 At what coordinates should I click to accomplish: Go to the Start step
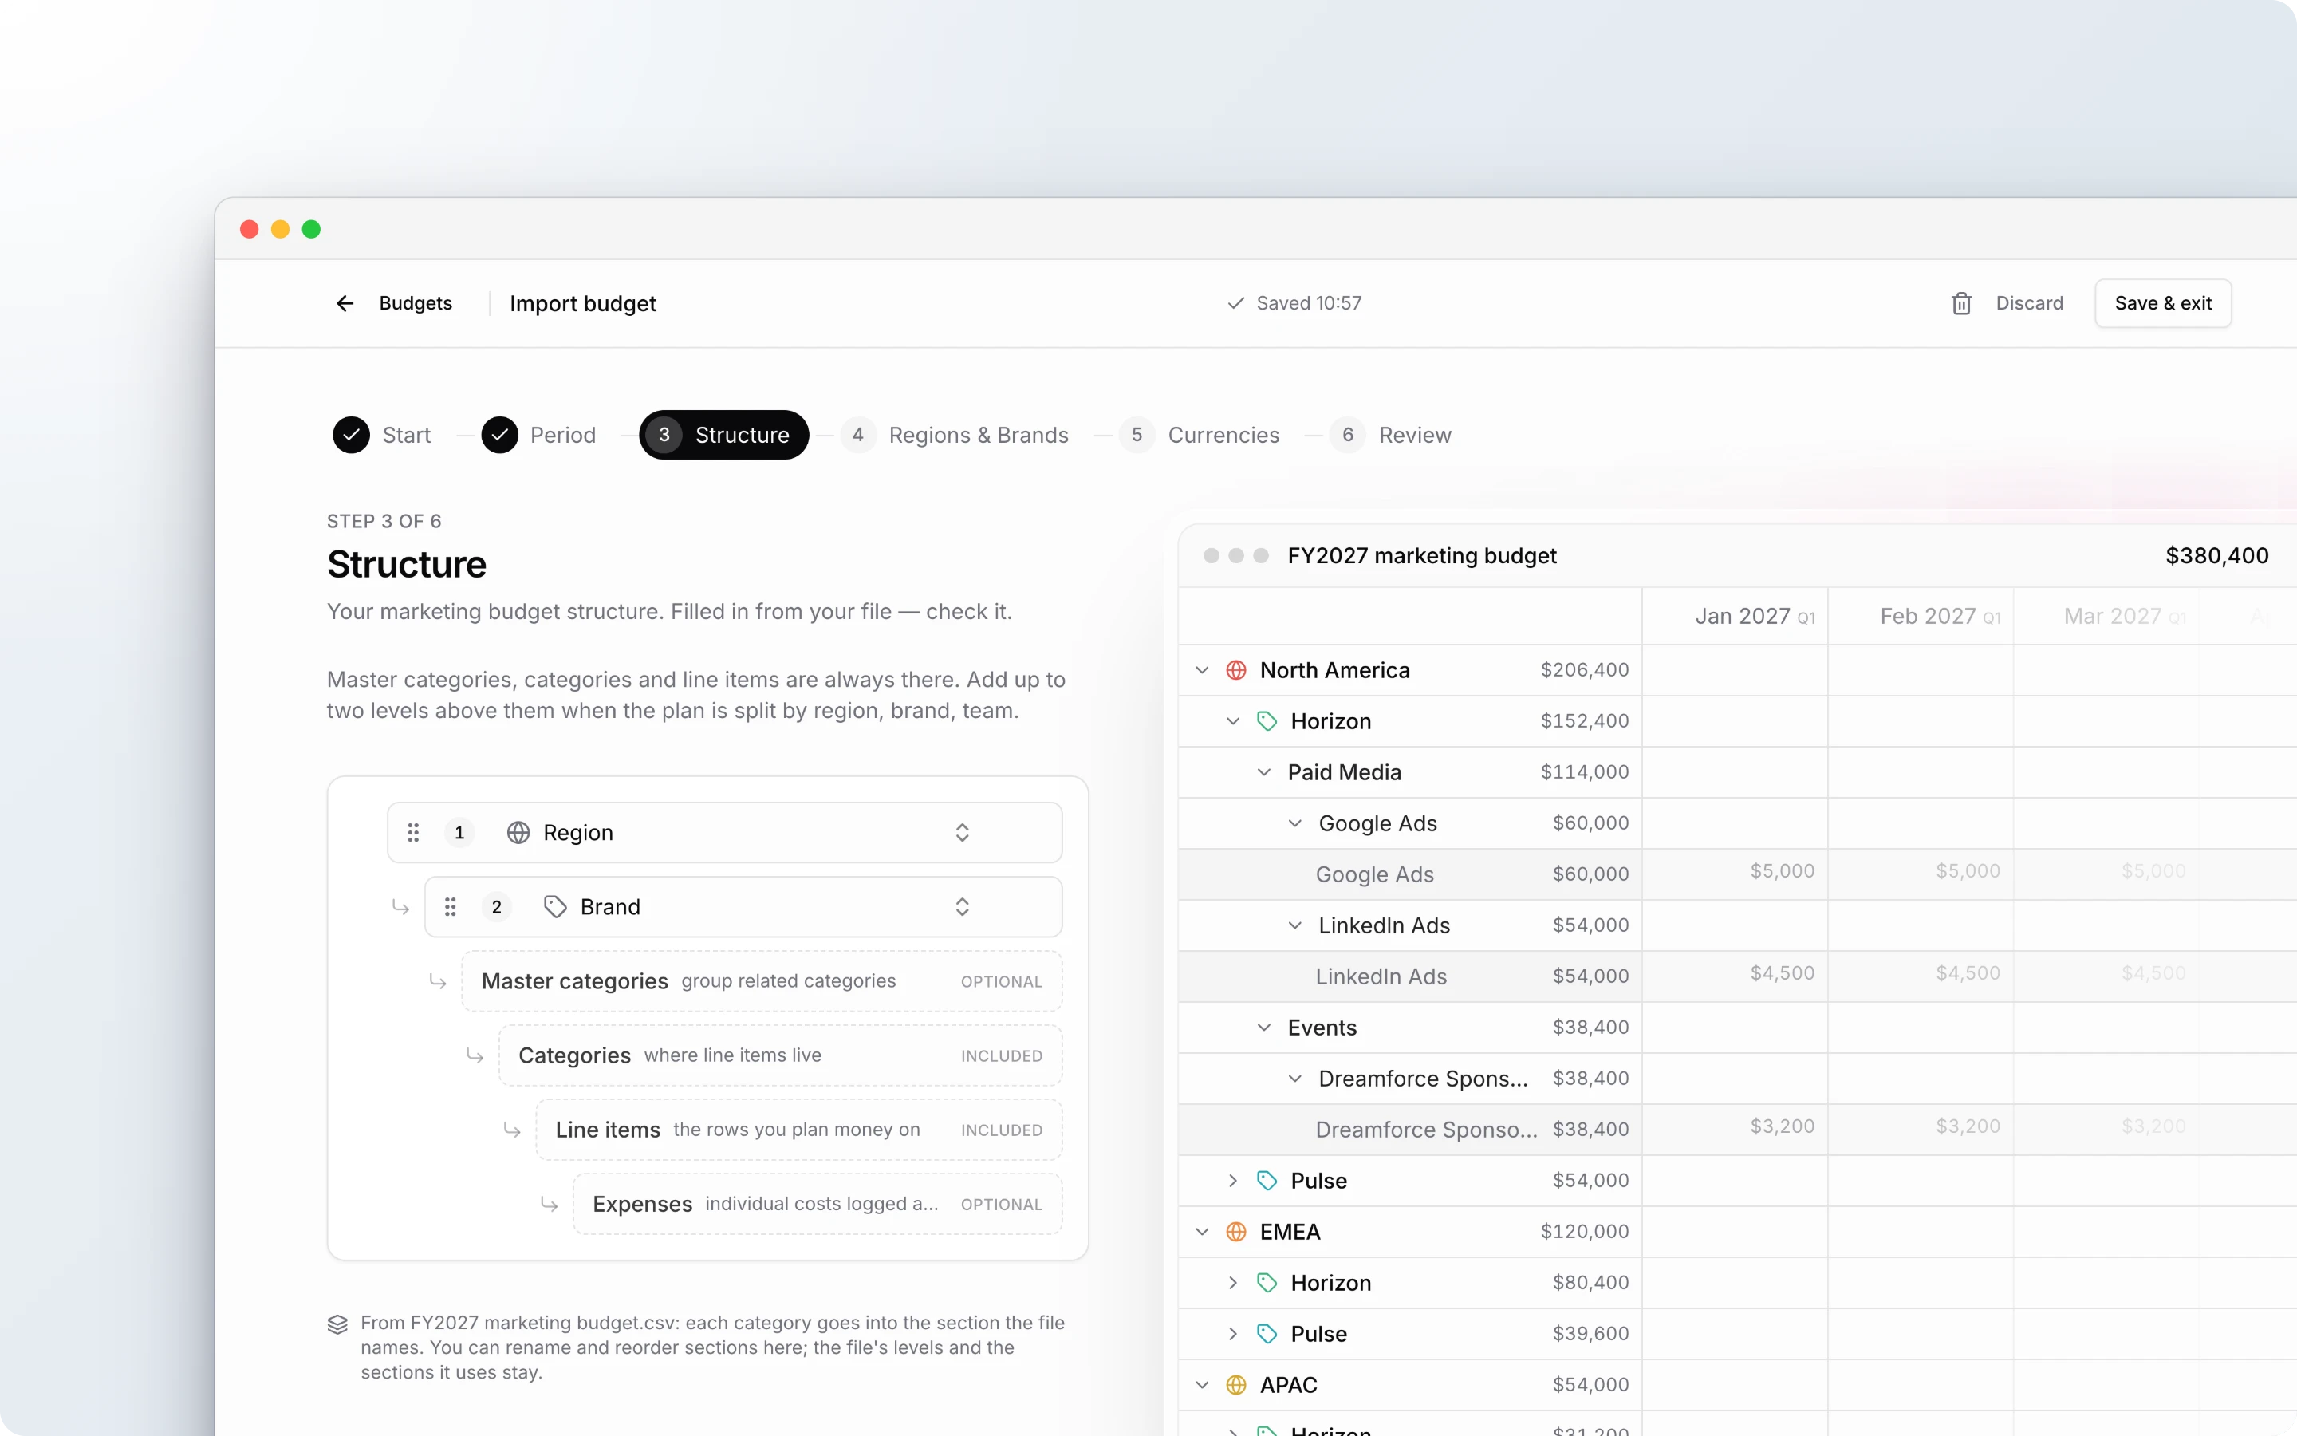point(381,435)
